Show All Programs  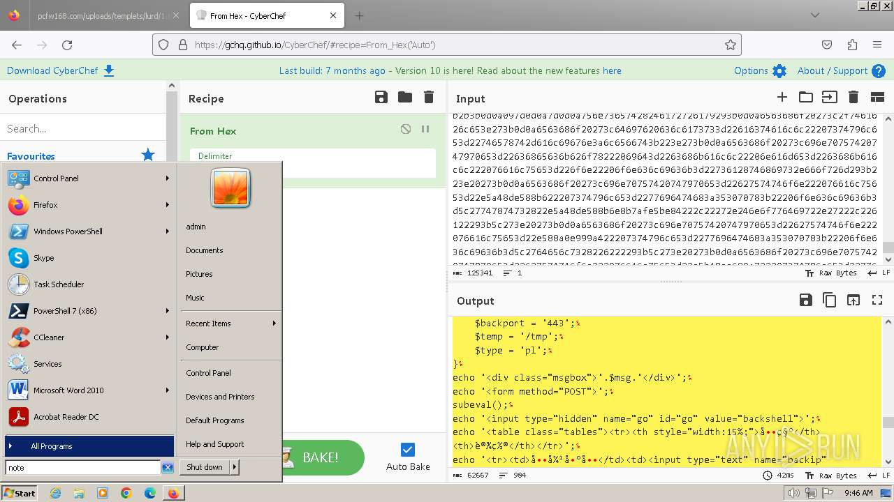coord(89,446)
